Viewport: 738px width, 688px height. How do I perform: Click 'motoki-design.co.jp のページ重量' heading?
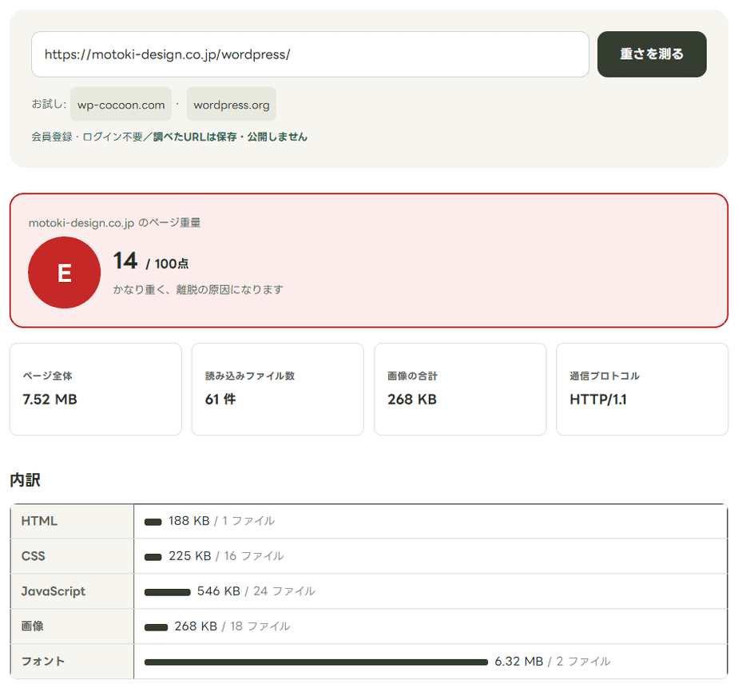pos(114,223)
